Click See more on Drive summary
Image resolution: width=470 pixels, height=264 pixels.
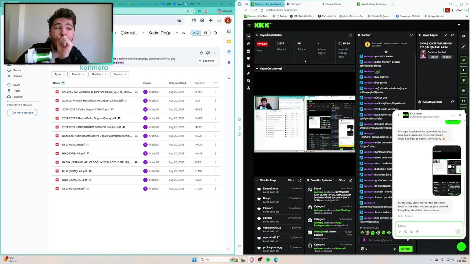(207, 60)
